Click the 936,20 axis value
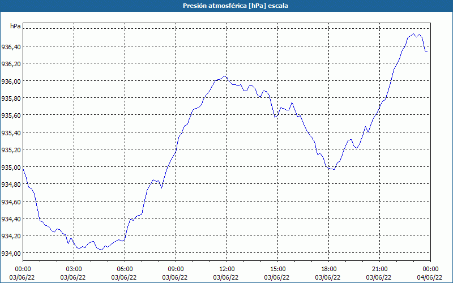The height and width of the screenshot is (283, 453). coord(11,64)
